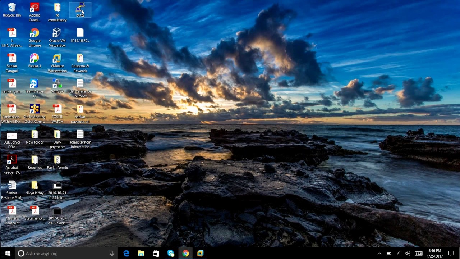This screenshot has width=460, height=259.
Task: Select the Sankar Resume Prof Word document
Action: (12, 190)
